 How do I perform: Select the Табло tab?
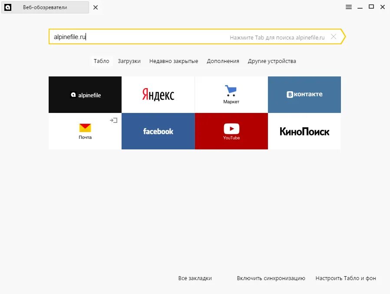[x=102, y=61]
